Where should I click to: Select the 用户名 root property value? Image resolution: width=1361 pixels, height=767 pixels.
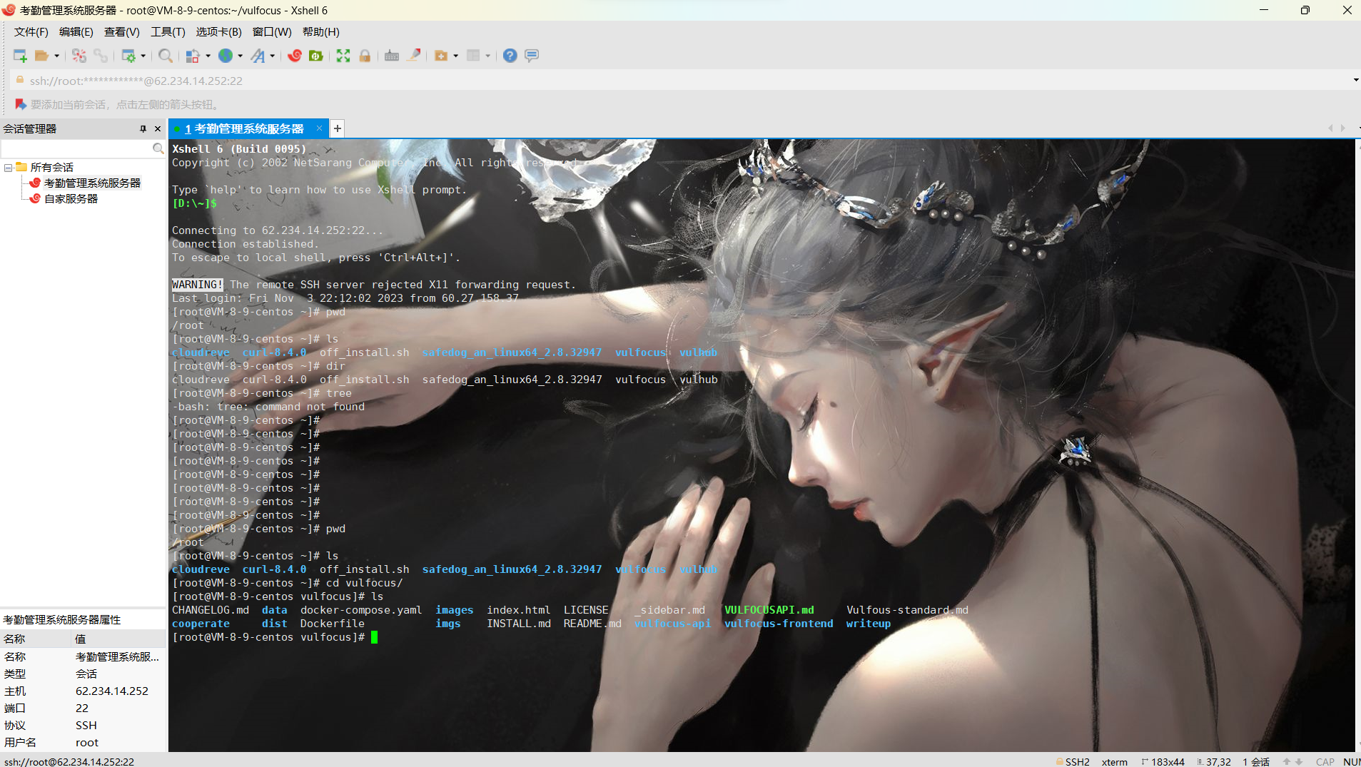click(87, 742)
